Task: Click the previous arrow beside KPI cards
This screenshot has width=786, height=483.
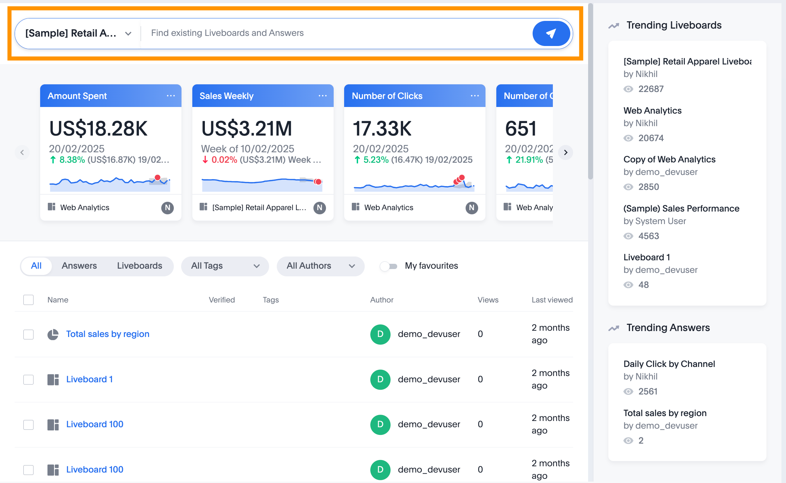Action: [22, 152]
